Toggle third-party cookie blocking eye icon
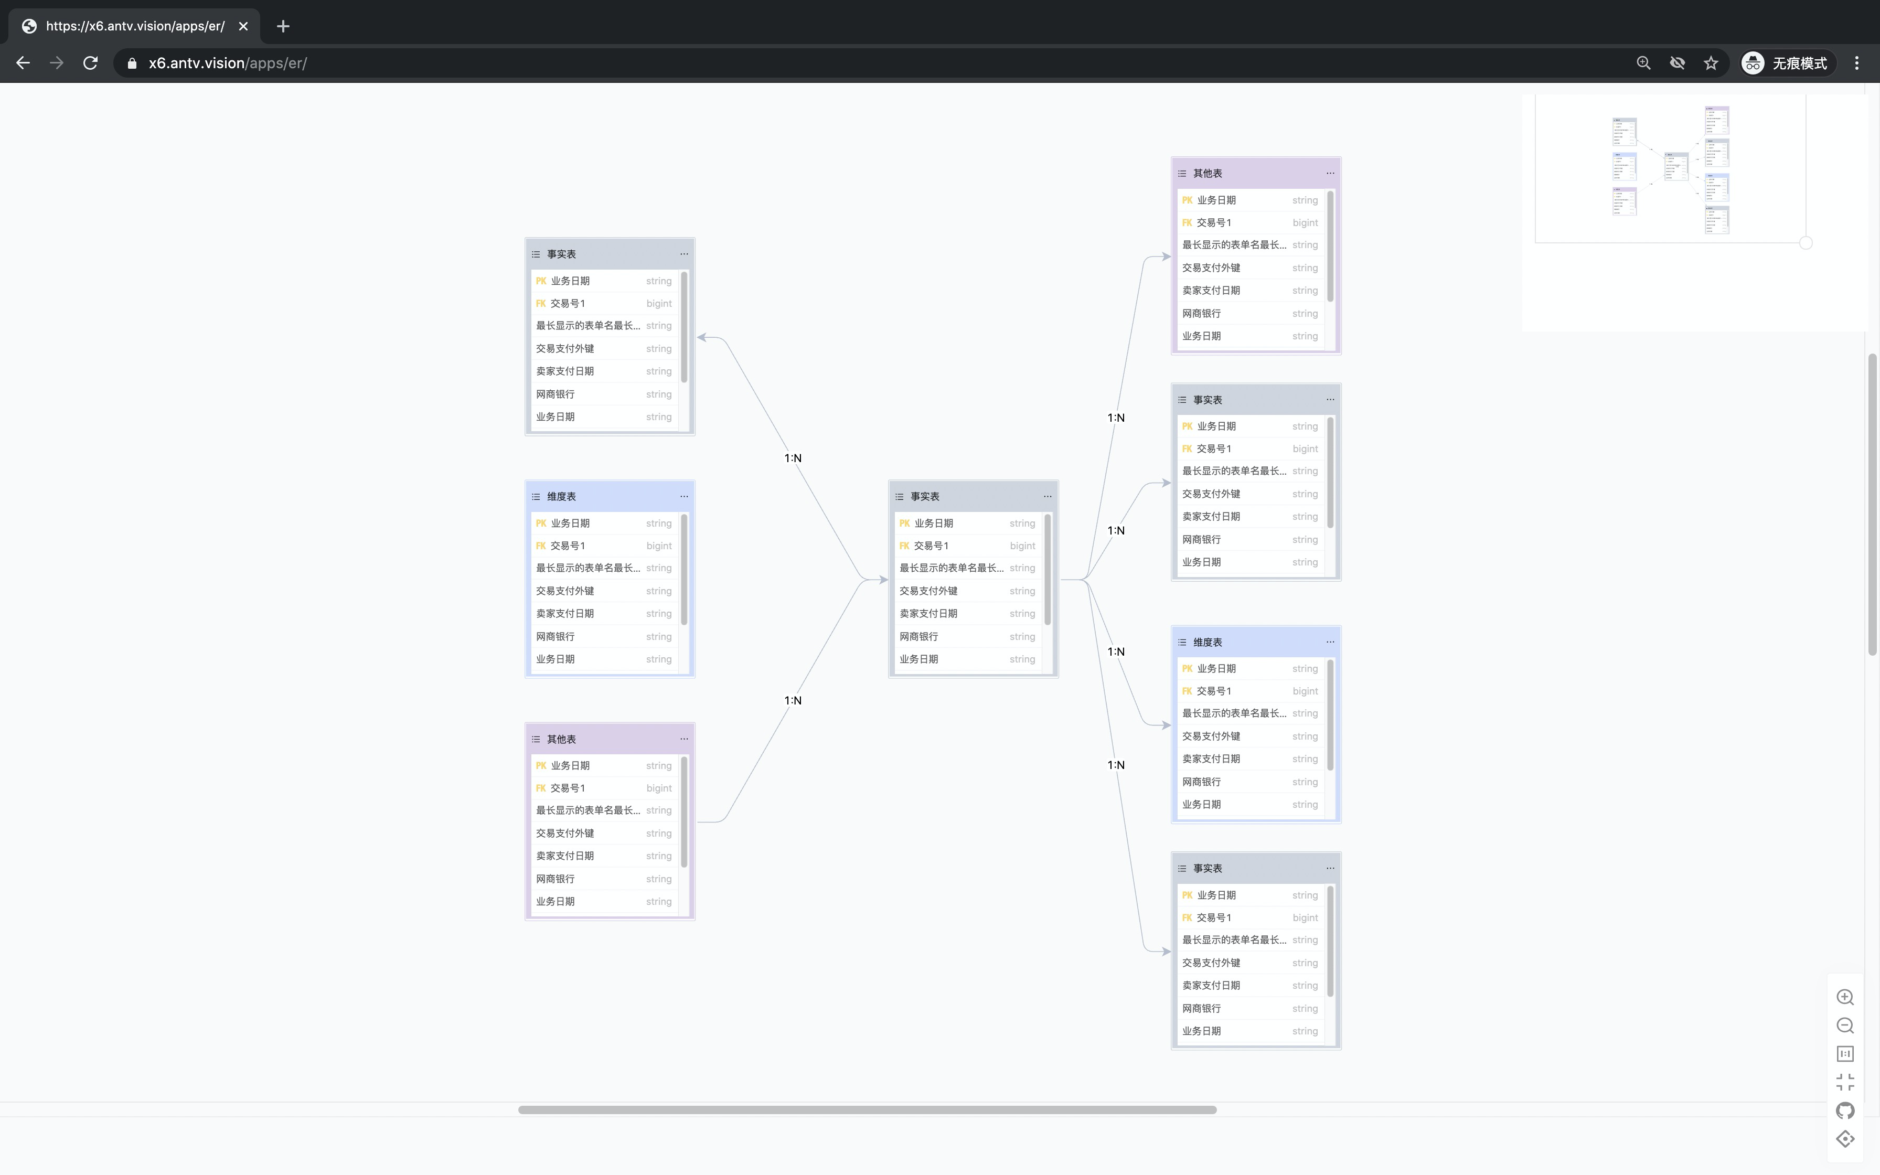The image size is (1880, 1175). 1677,63
